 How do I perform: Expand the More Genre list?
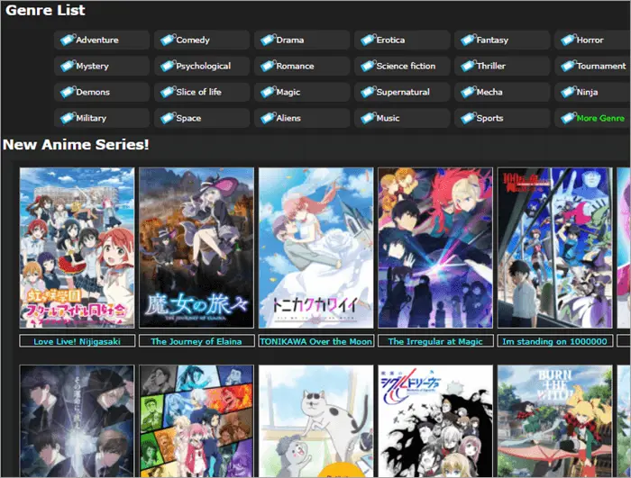[x=599, y=119]
